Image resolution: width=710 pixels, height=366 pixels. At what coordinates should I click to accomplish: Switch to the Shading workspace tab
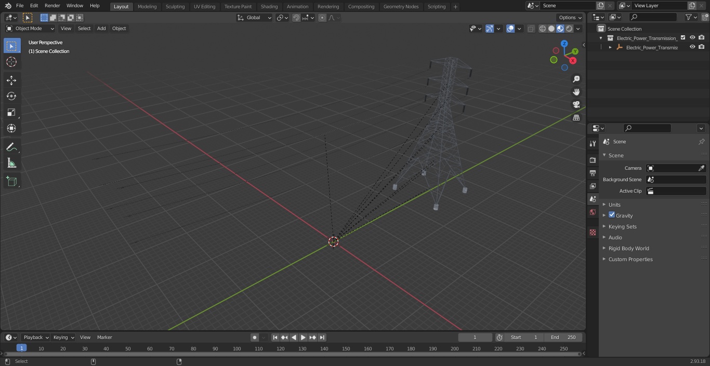269,7
